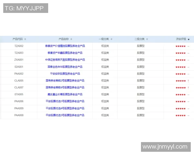Click the 二级分类 column header label
This screenshot has width=194, height=155.
[139, 39]
